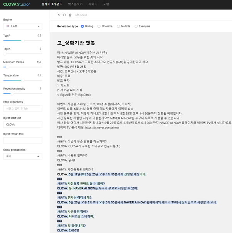Click the CLOVA Studio logo
The image size is (232, 233).
pyautogui.click(x=17, y=4)
